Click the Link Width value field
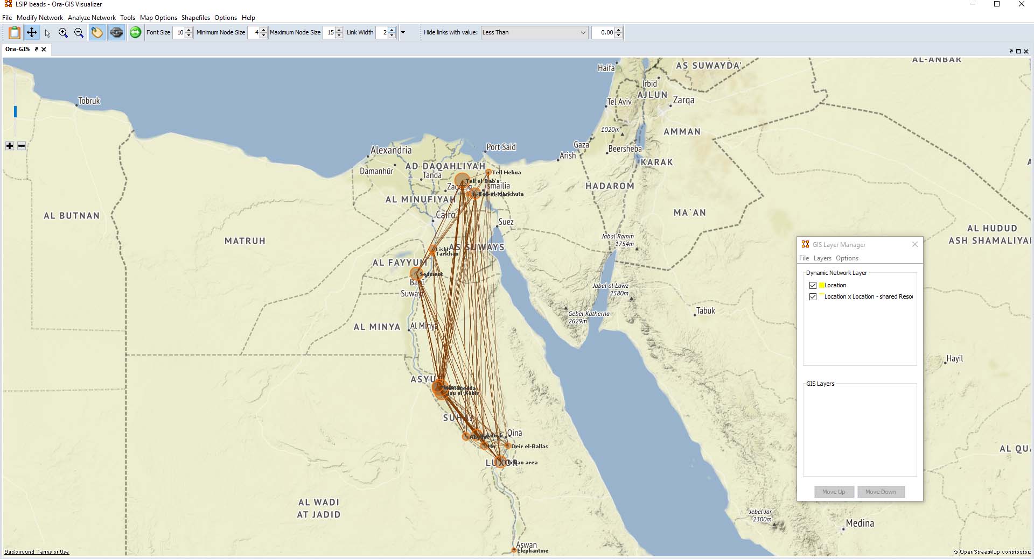1034x559 pixels. tap(382, 32)
